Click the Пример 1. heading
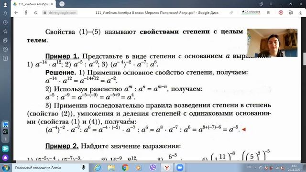This screenshot has height=172, width=306. click(62, 56)
